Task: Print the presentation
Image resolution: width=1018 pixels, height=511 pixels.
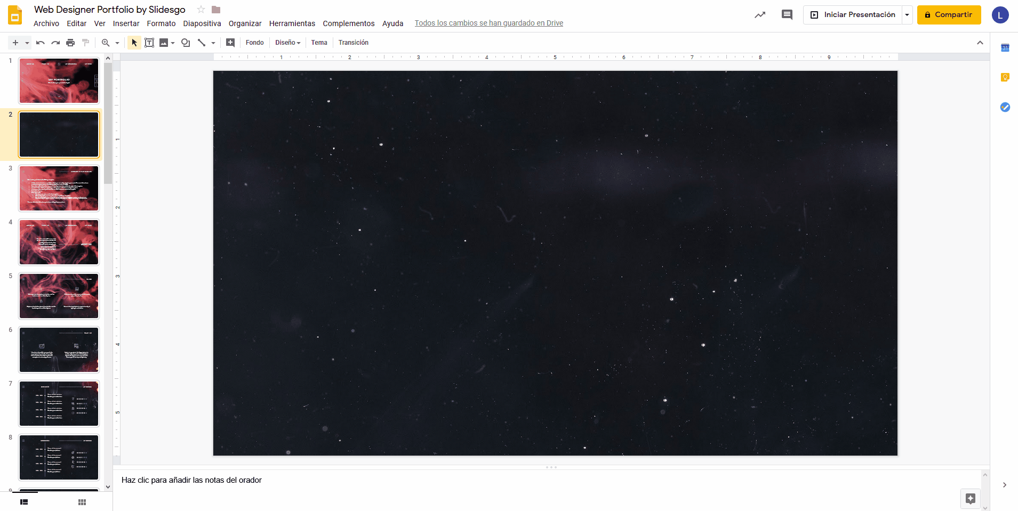Action: (70, 43)
